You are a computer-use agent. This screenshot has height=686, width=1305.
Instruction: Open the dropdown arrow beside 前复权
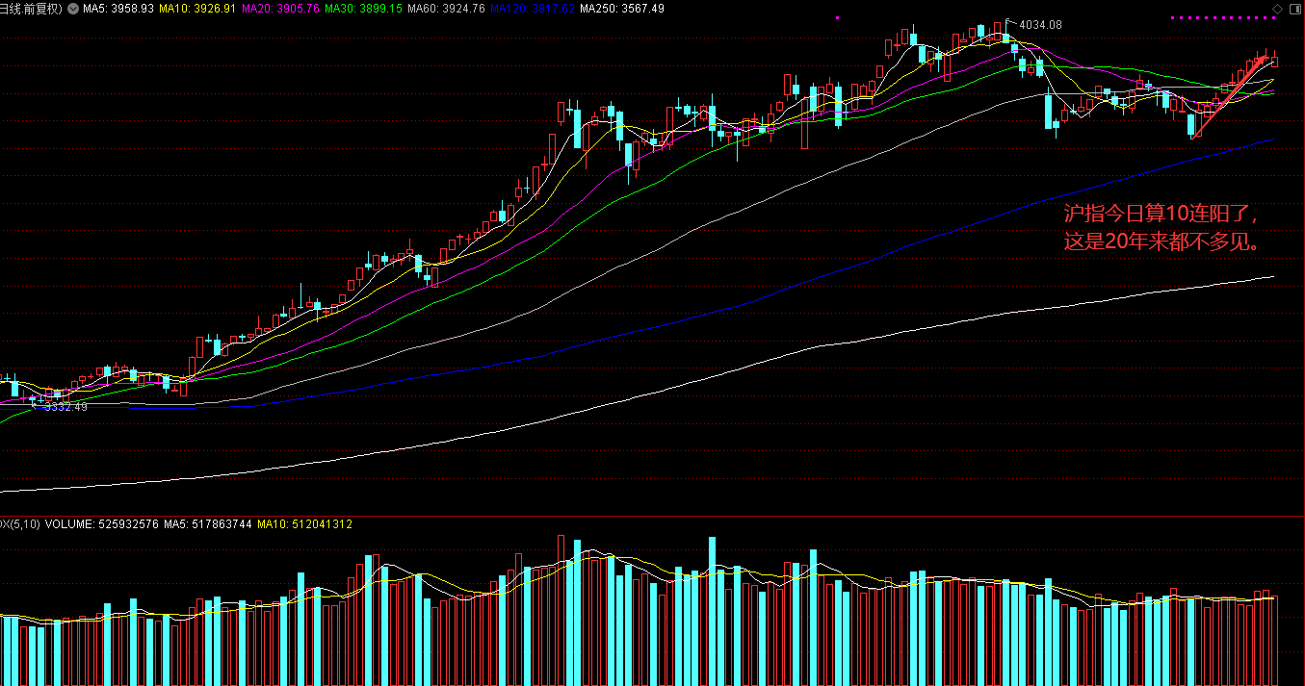(73, 9)
